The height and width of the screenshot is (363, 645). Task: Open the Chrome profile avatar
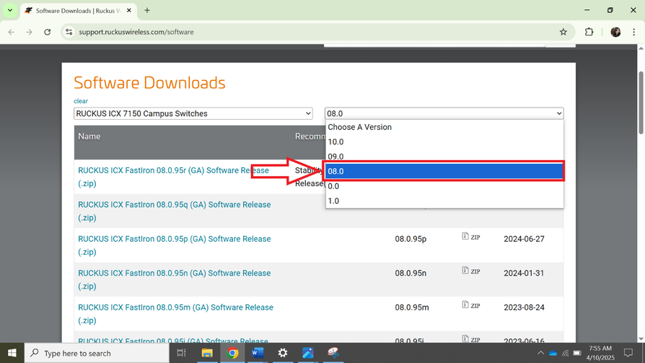point(615,32)
